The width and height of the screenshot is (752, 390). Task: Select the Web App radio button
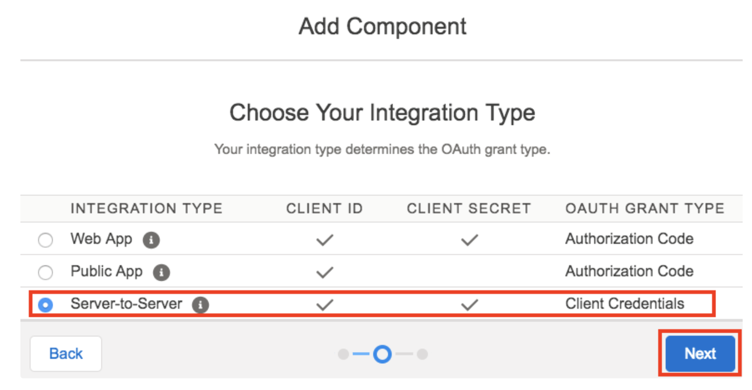click(45, 240)
